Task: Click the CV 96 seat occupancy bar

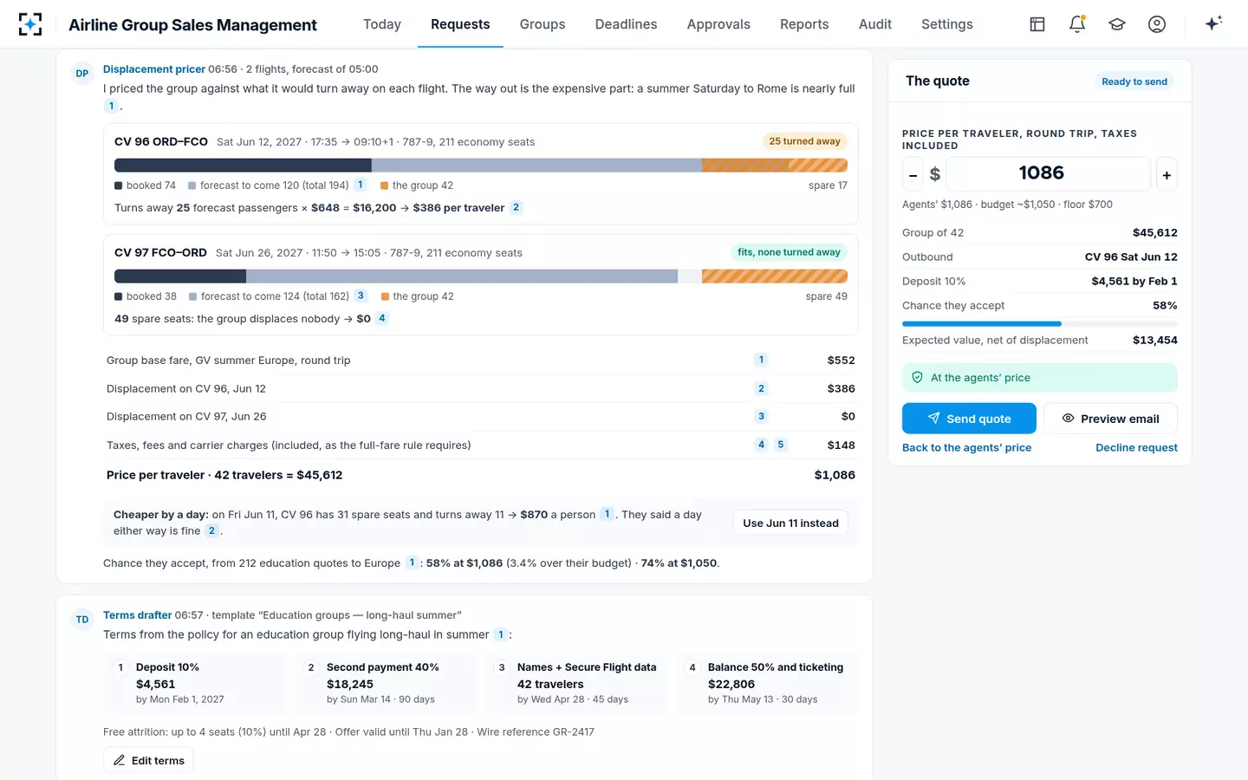Action: point(481,166)
